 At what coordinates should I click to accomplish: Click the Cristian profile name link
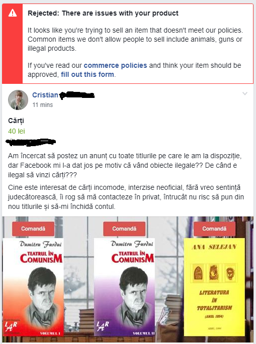[45, 95]
